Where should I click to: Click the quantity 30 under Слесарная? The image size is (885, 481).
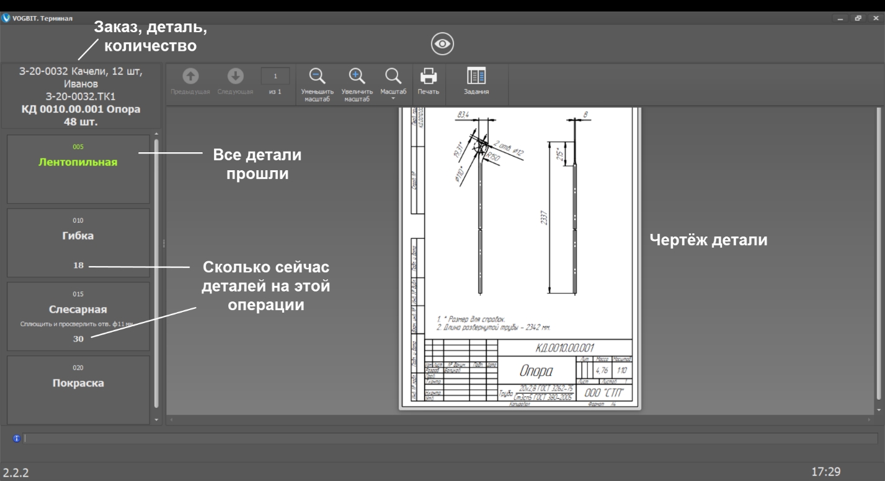click(x=78, y=339)
